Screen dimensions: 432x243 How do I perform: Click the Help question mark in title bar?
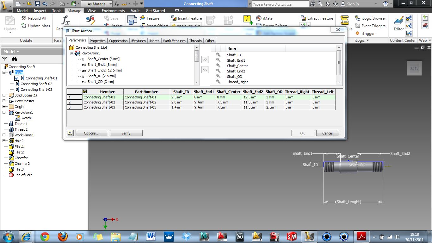click(x=386, y=4)
